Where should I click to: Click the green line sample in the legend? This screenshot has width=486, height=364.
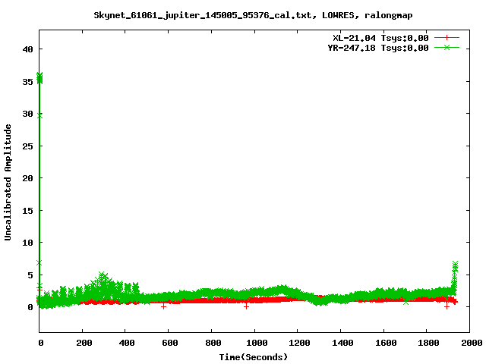(447, 47)
